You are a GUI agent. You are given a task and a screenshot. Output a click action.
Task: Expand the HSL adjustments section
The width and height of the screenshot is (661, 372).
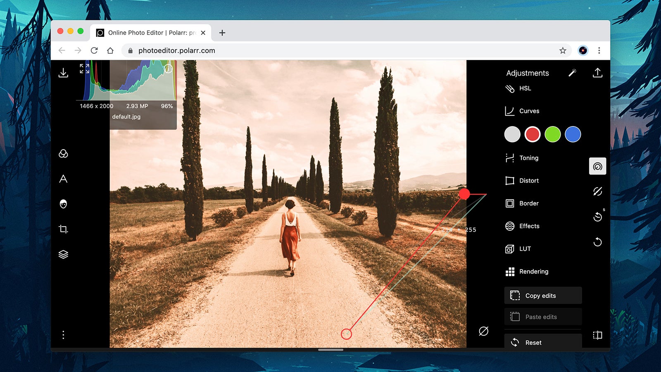coord(525,88)
